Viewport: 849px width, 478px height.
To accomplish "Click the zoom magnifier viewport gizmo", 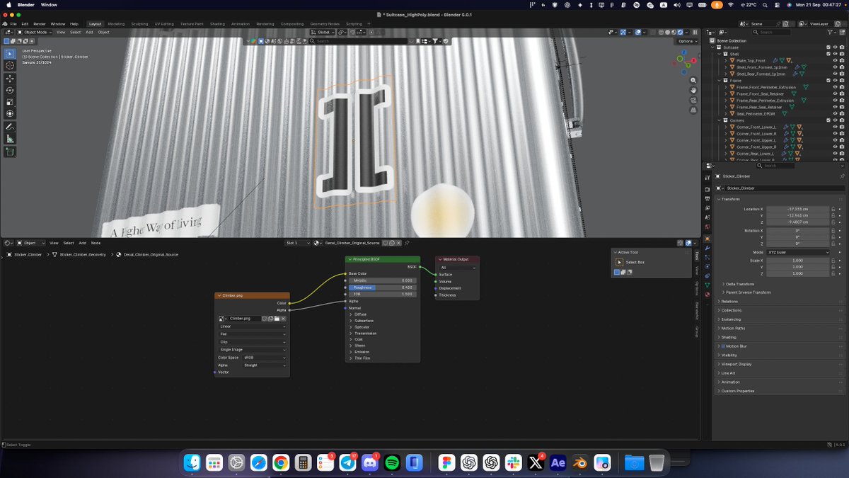I will click(x=693, y=79).
